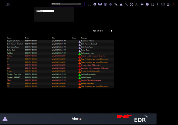Open the Unassigned dropdown
178x125 pixels.
(66, 4)
